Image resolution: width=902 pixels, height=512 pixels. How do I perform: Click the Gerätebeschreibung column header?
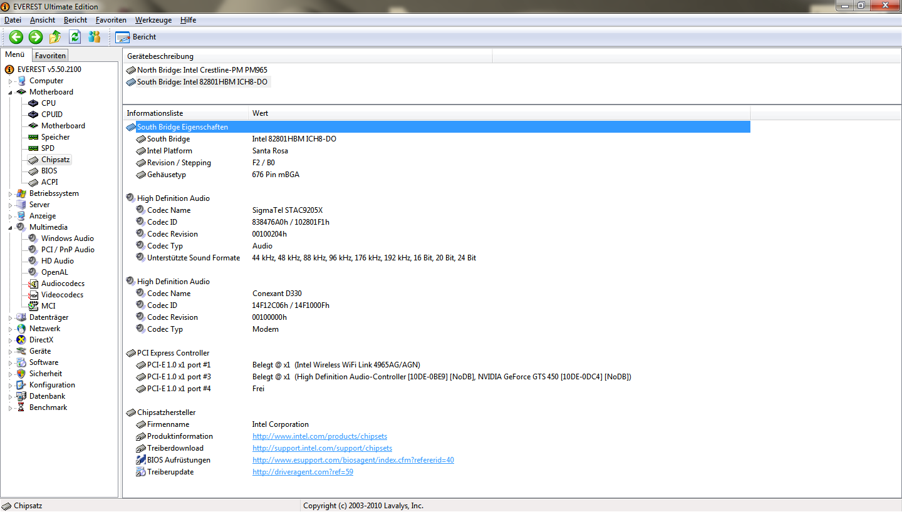[308, 56]
